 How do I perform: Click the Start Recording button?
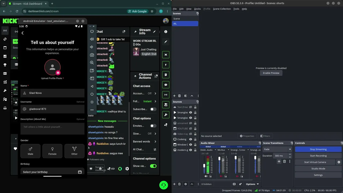pyautogui.click(x=318, y=156)
